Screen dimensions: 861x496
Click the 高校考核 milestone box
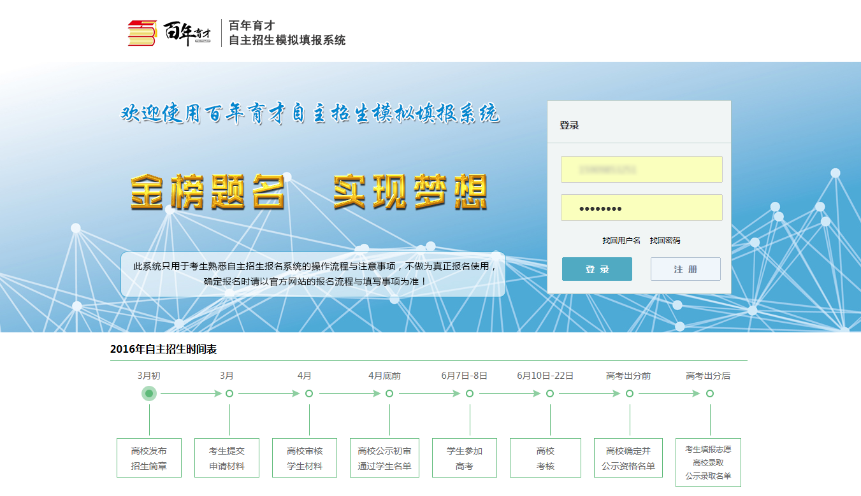(545, 457)
